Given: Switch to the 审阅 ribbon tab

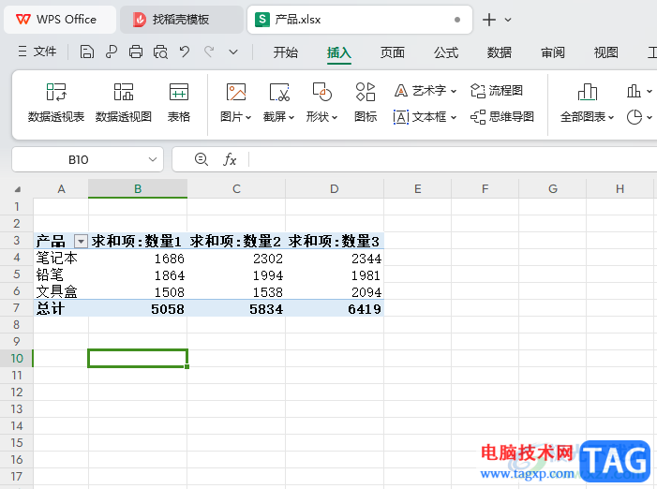Looking at the screenshot, I should tap(553, 52).
